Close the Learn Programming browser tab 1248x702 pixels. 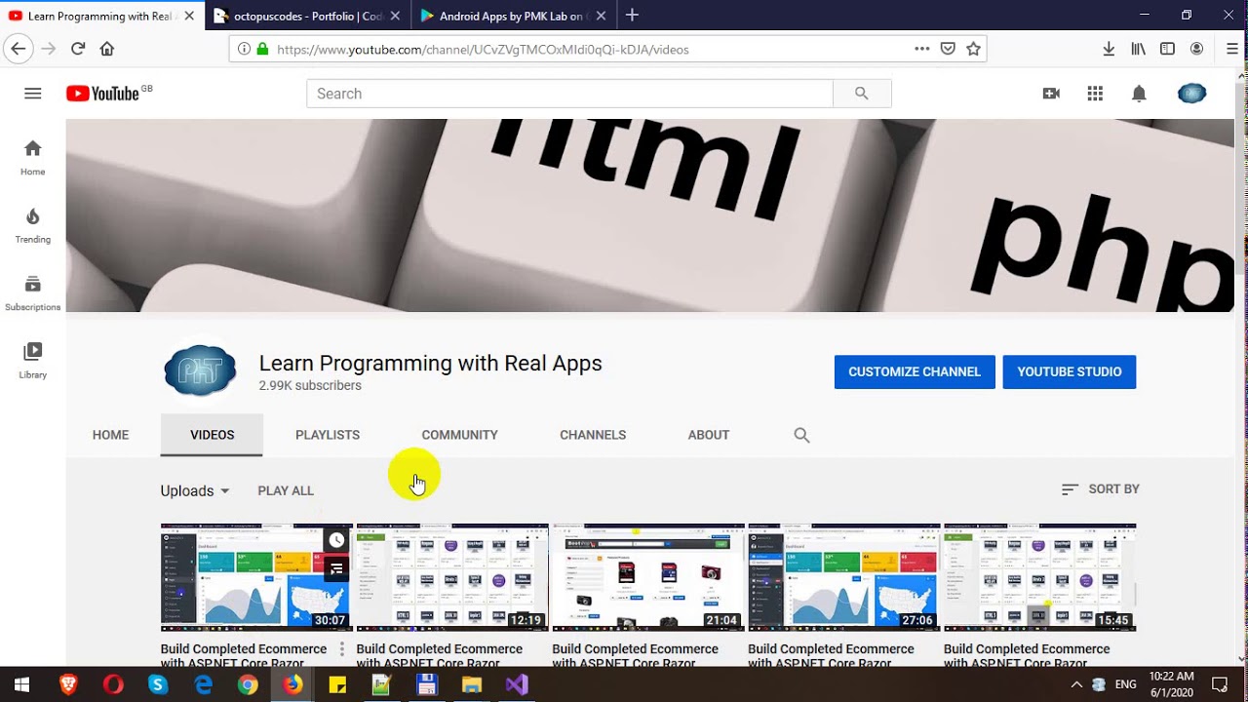pos(189,16)
